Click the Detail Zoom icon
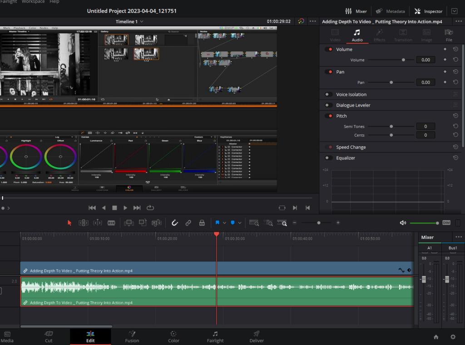Screen dimensions: 465x345 pyautogui.click(x=268, y=223)
